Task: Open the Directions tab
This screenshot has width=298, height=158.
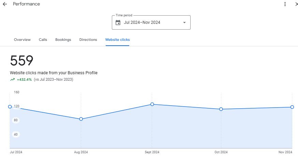Action: coord(88,40)
